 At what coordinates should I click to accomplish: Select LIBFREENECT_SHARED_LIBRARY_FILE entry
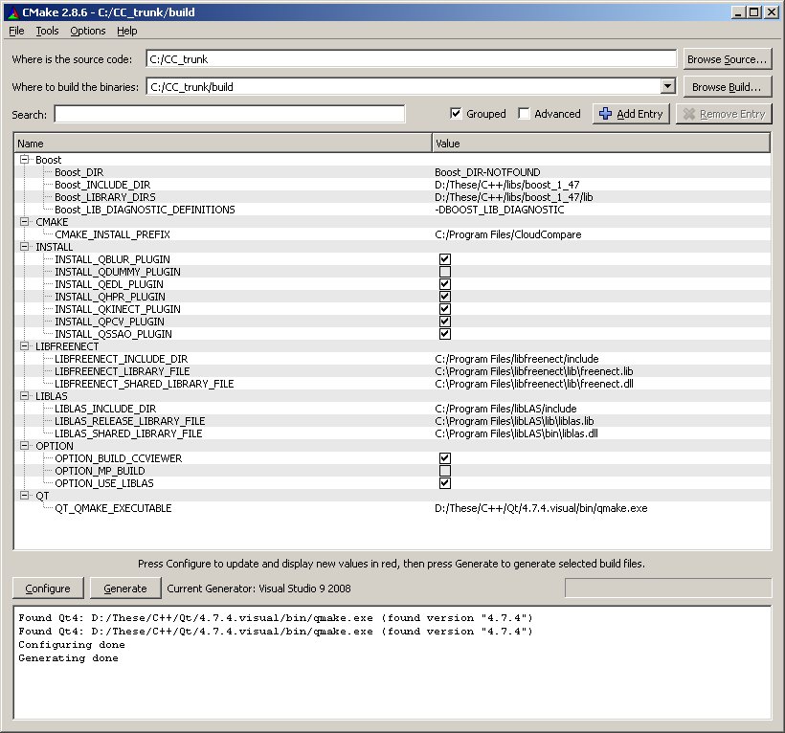point(145,384)
